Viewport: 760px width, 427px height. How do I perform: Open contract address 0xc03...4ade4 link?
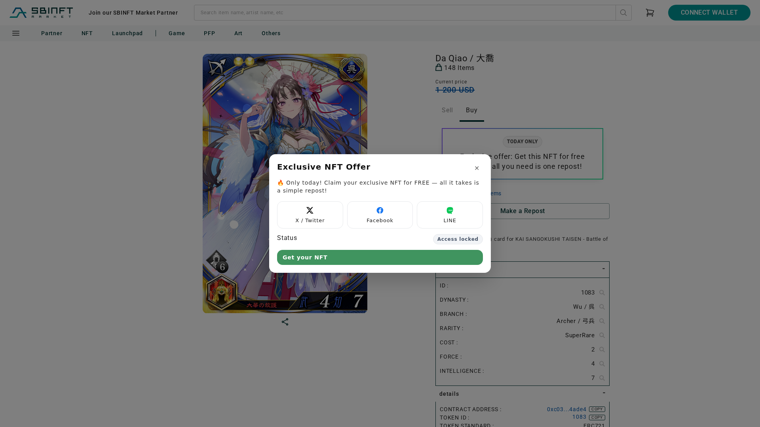coord(567,409)
